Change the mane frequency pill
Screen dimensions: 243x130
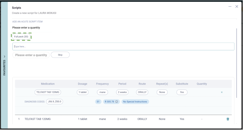(102, 92)
